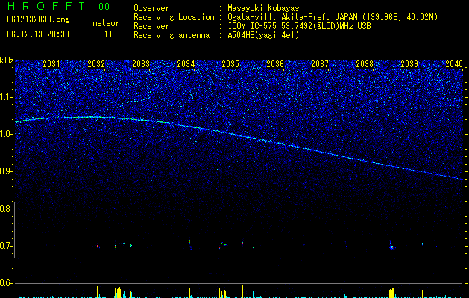Viewport: 469px width, 298px height.
Task: Click the 0.9 kHz axis label
Action: coord(5,171)
